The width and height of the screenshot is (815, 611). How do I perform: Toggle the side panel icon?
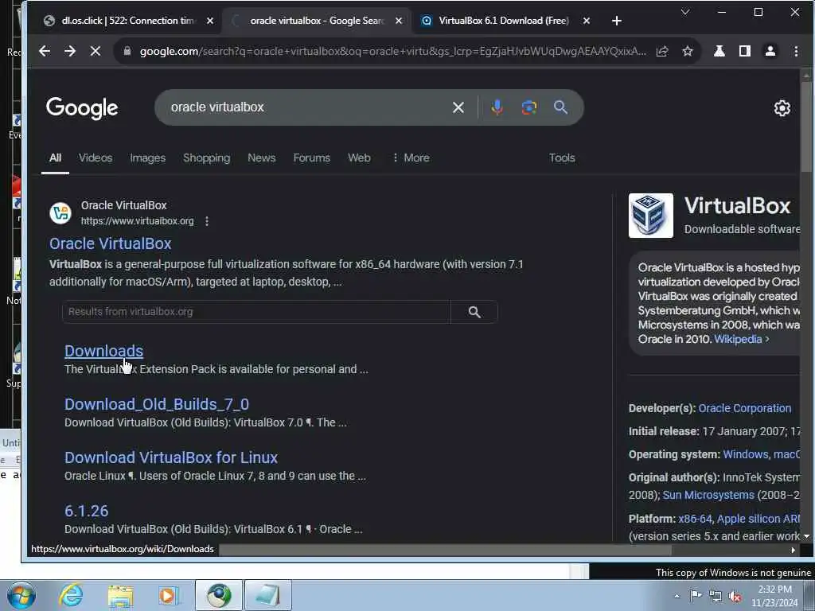click(745, 51)
